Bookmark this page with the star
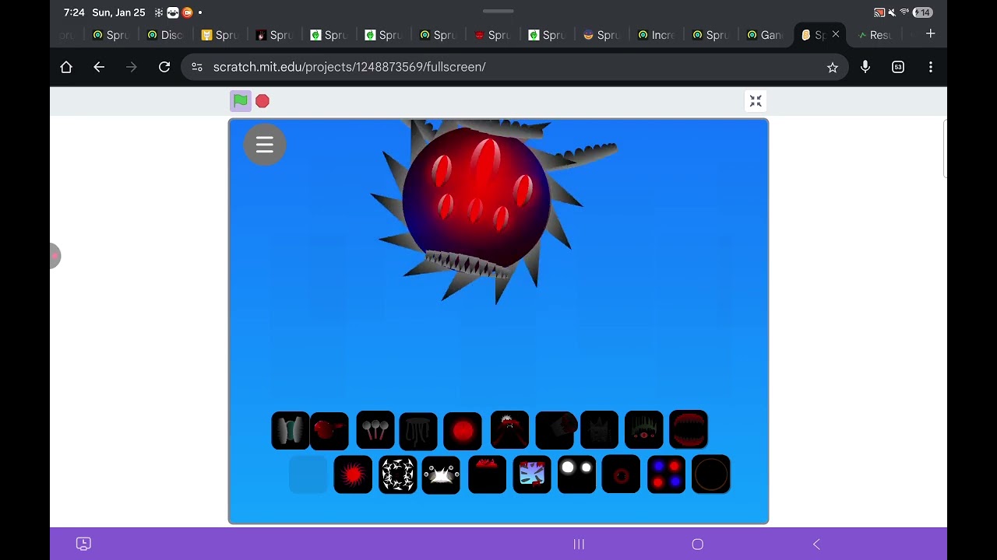Screen dimensions: 997x560 [833, 68]
